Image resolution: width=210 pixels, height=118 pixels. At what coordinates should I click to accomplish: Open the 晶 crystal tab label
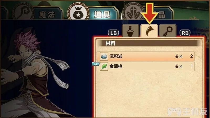tap(162, 15)
